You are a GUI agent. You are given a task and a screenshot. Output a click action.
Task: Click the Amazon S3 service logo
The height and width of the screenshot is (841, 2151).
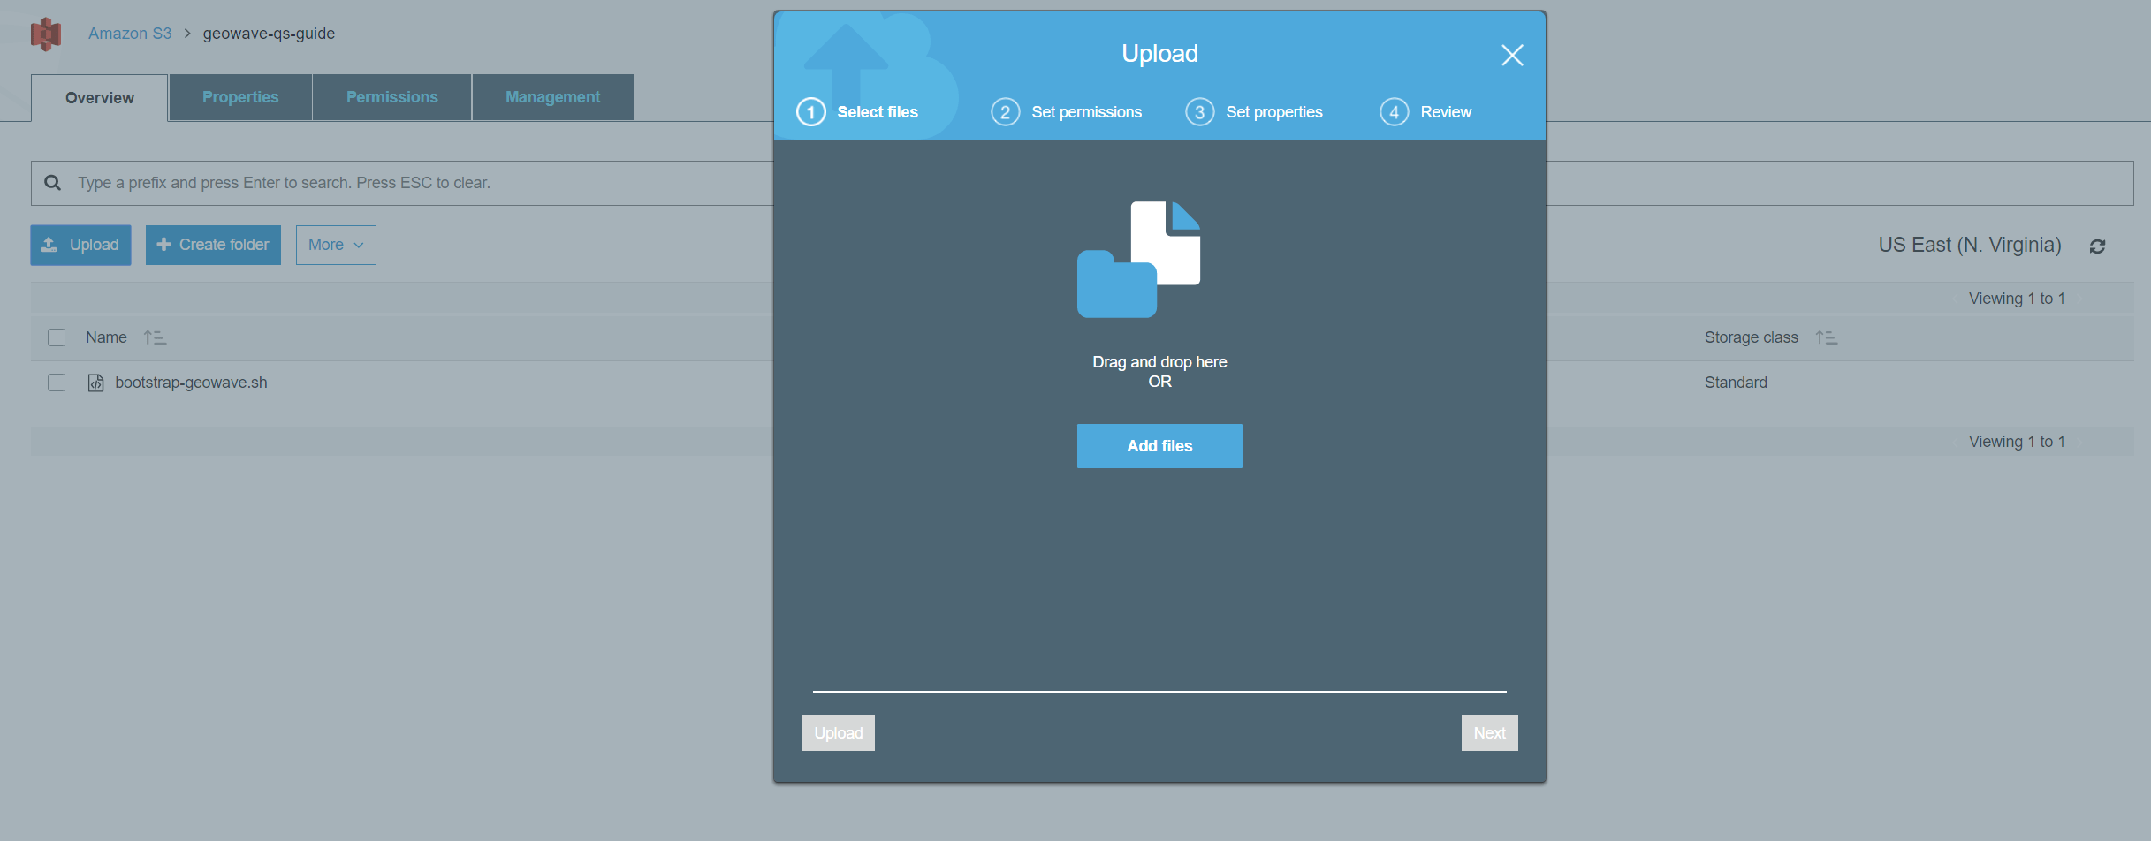46,34
